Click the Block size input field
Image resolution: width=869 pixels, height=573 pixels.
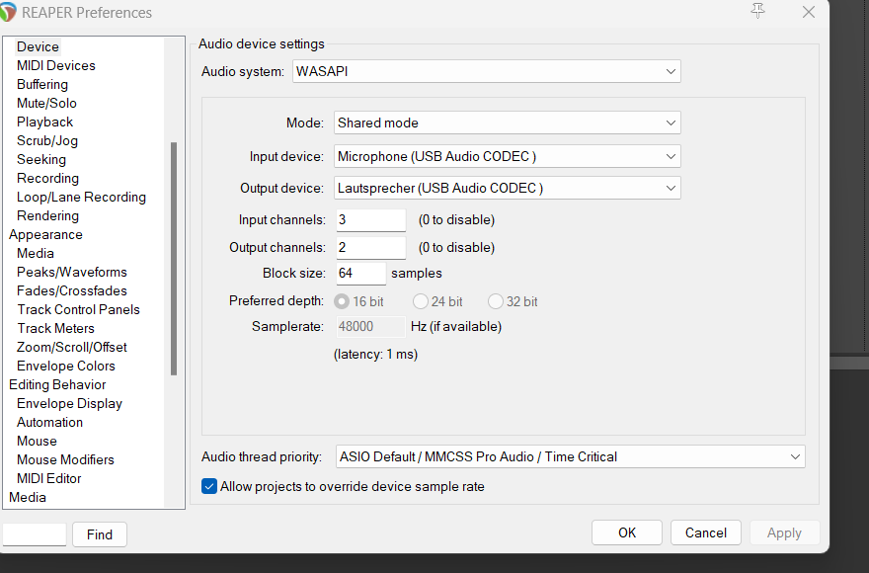(360, 273)
